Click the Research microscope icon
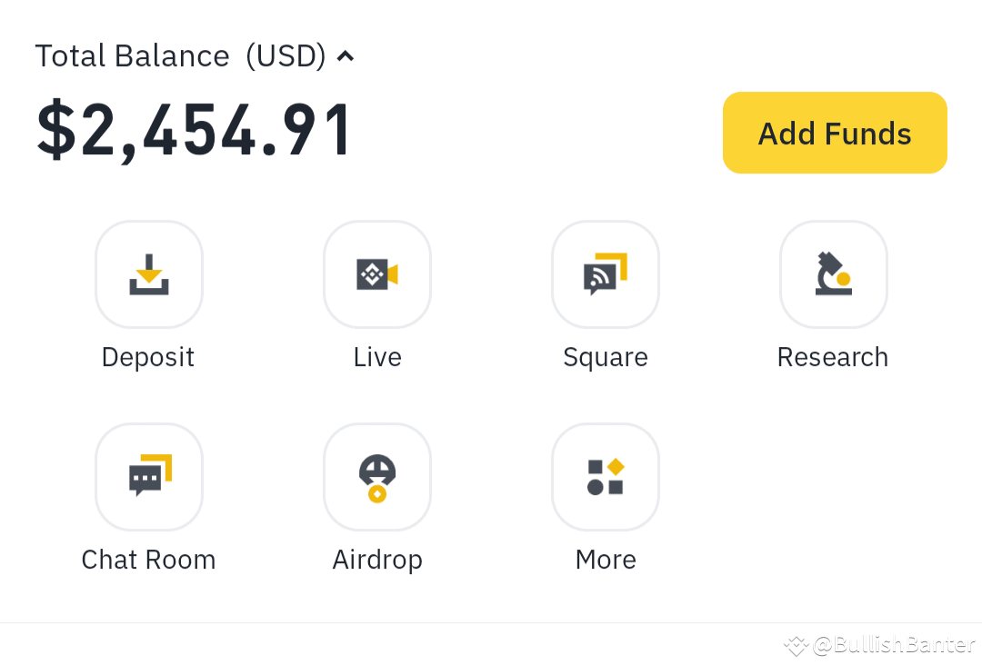The width and height of the screenshot is (982, 665). click(x=832, y=274)
